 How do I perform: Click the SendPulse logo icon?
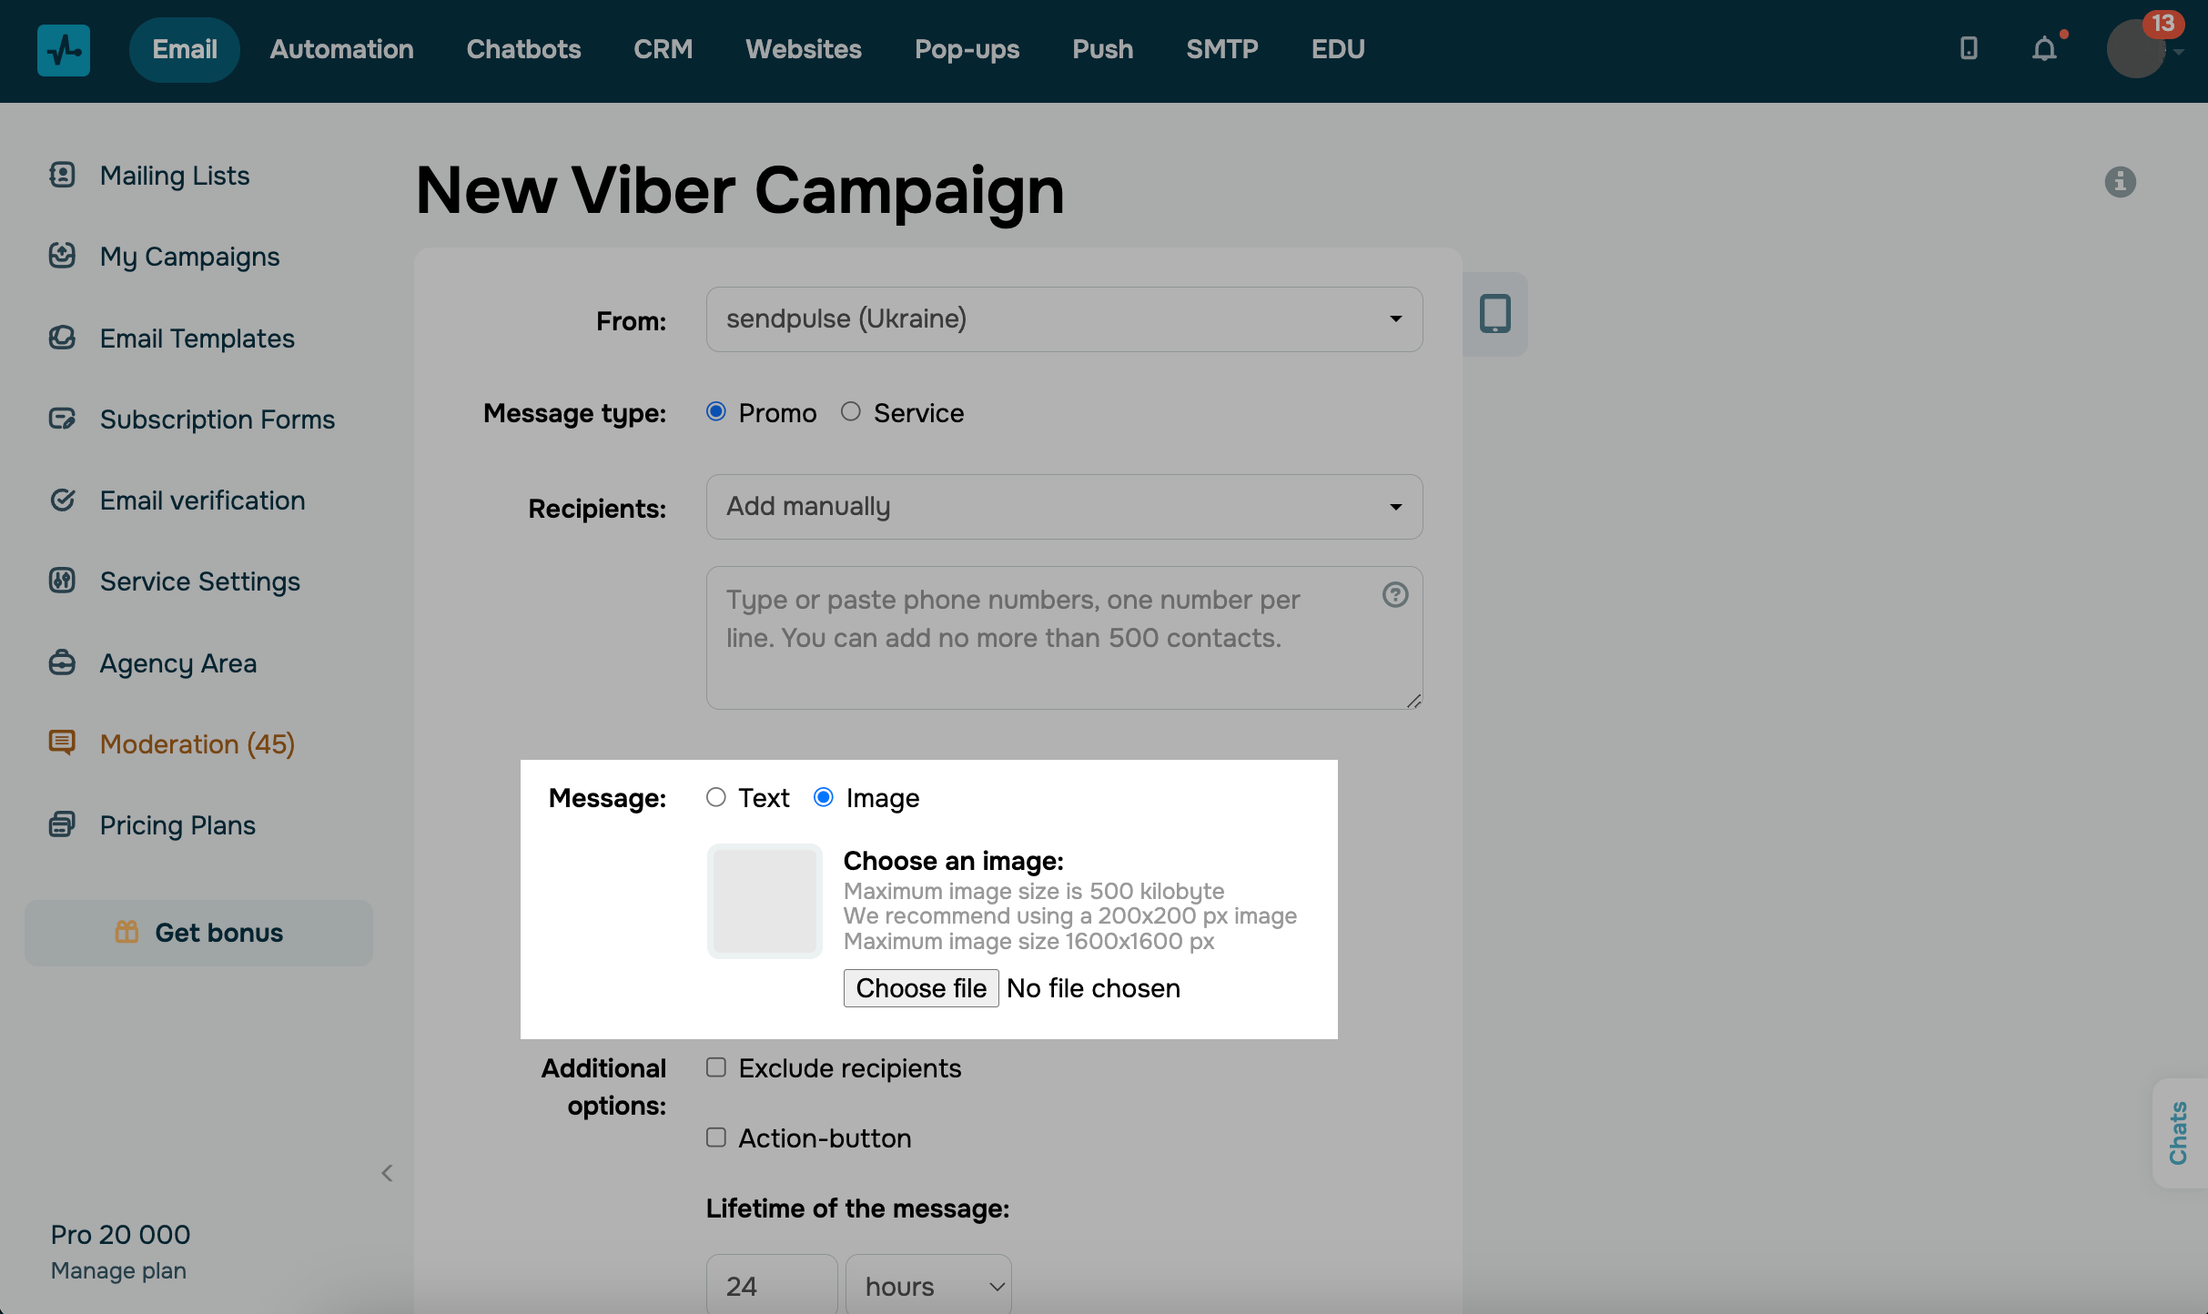tap(64, 49)
